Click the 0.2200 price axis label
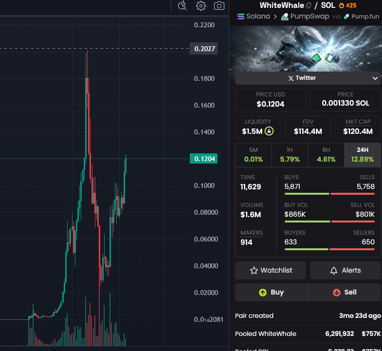This screenshot has width=382, height=351. [x=204, y=25]
